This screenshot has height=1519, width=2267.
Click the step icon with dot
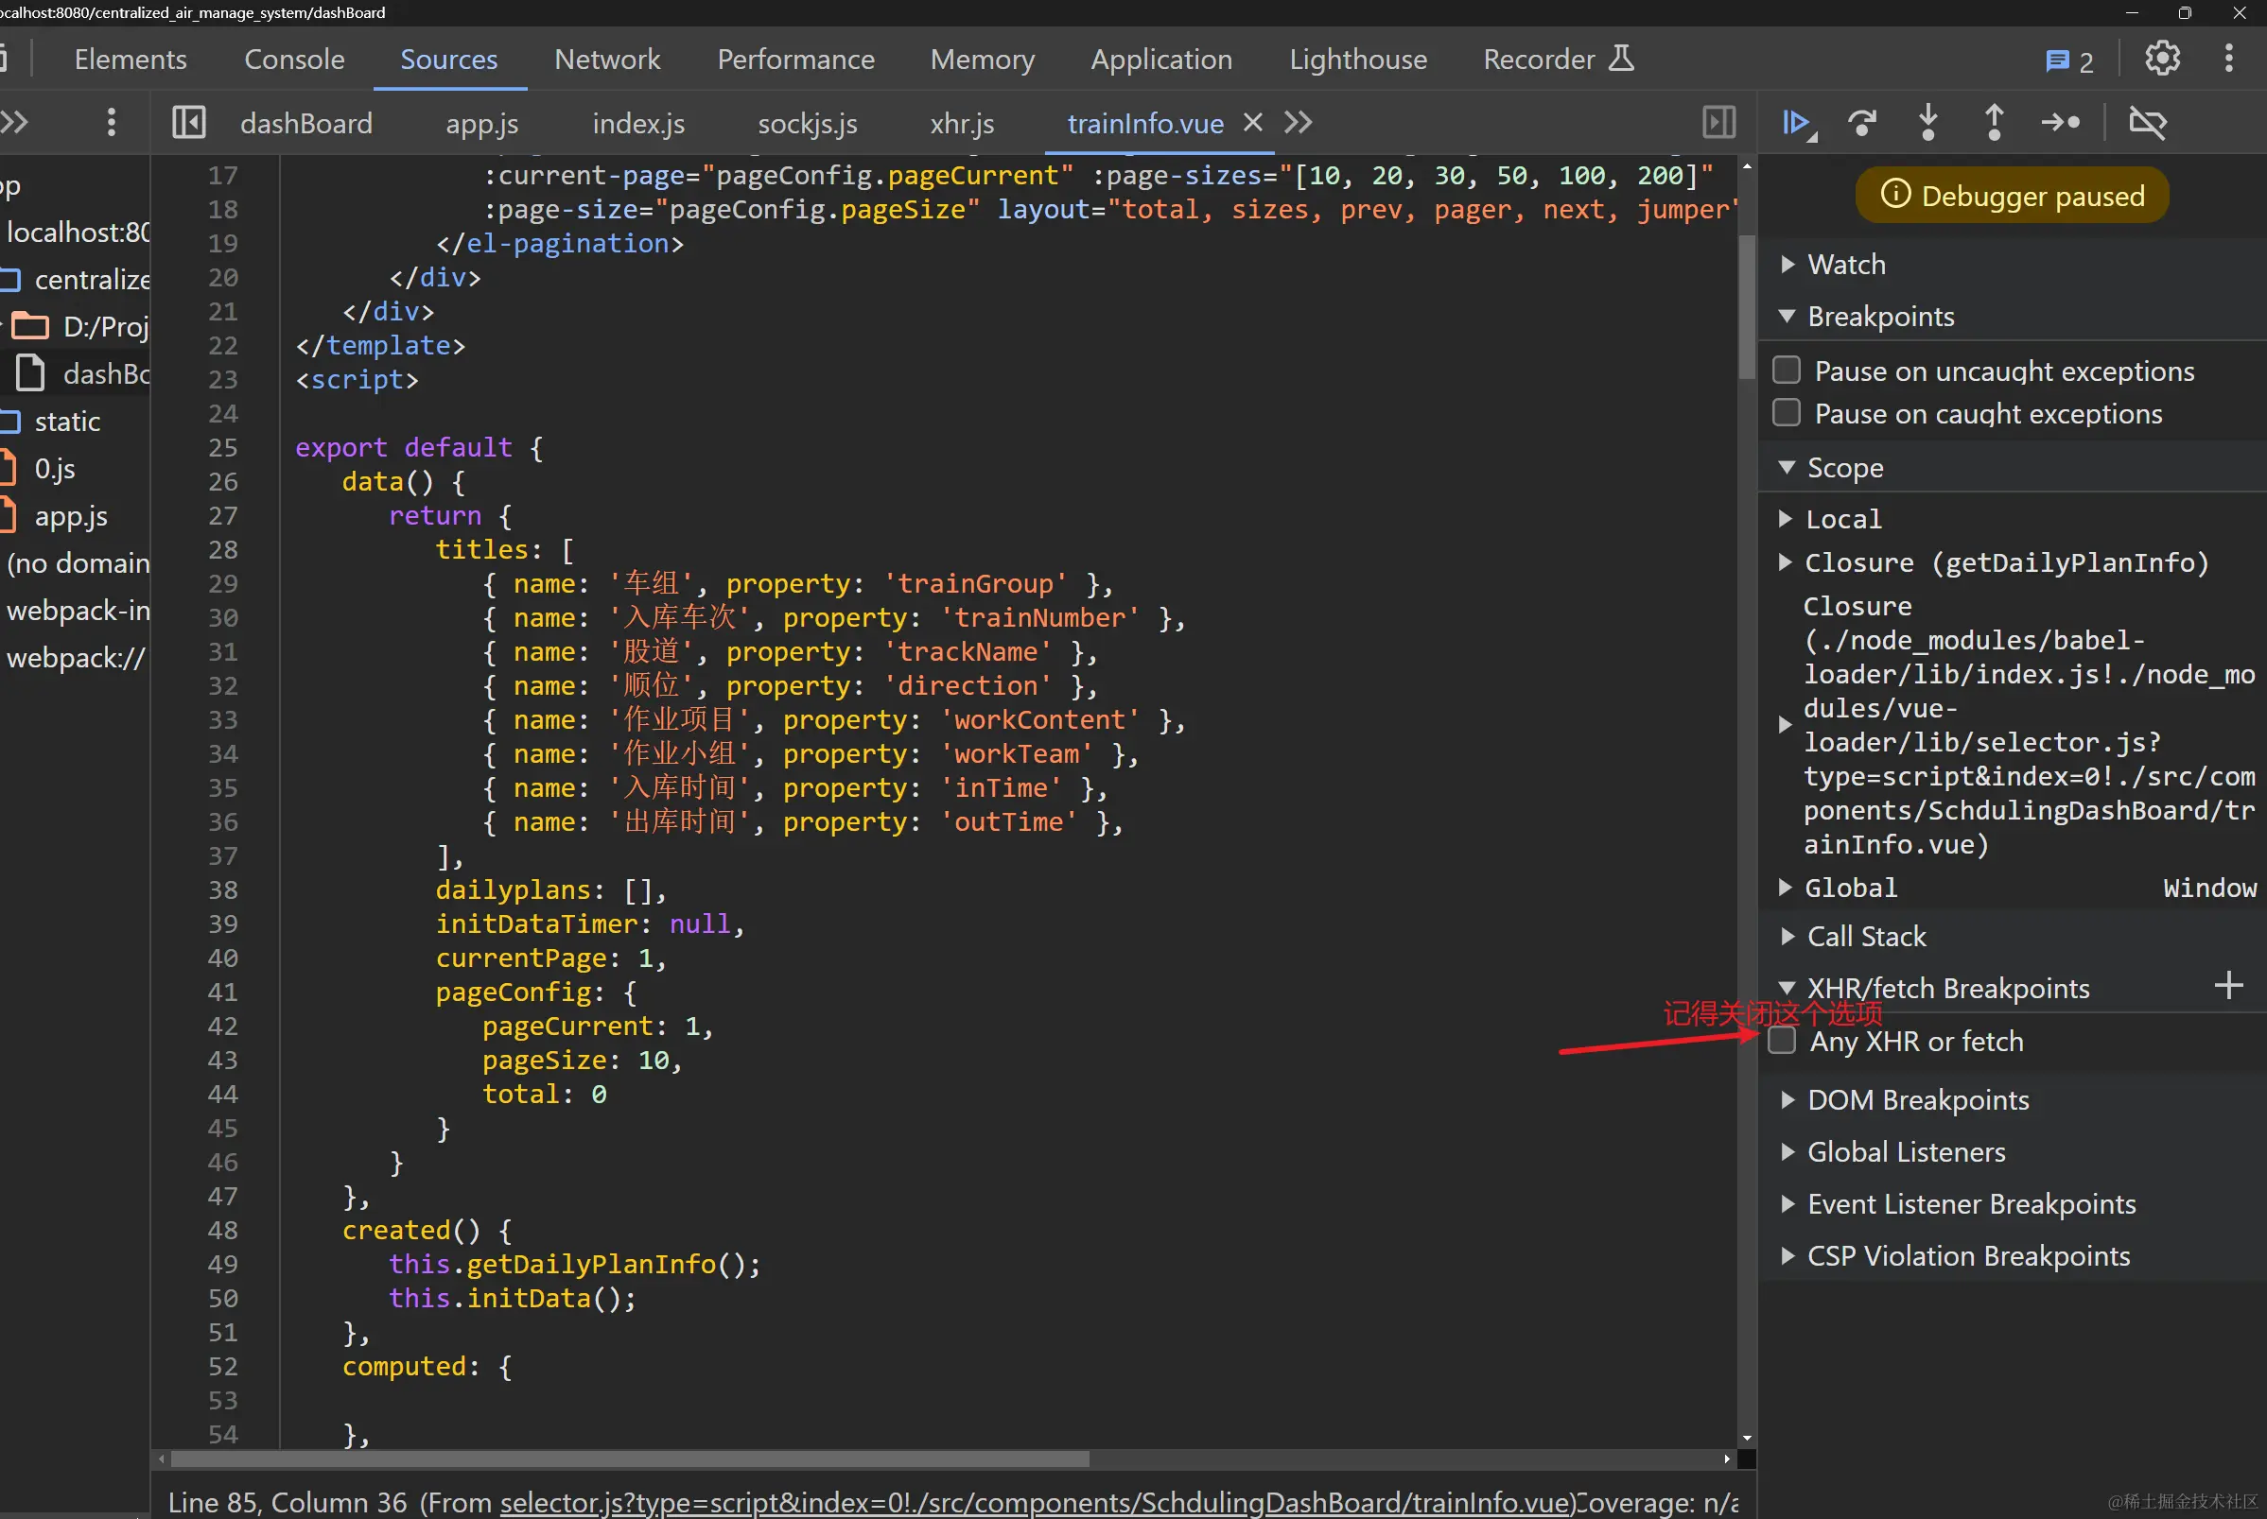point(2060,123)
